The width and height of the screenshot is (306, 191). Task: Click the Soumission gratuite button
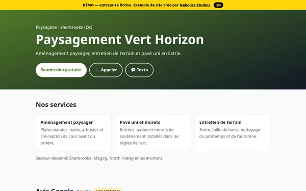(61, 70)
